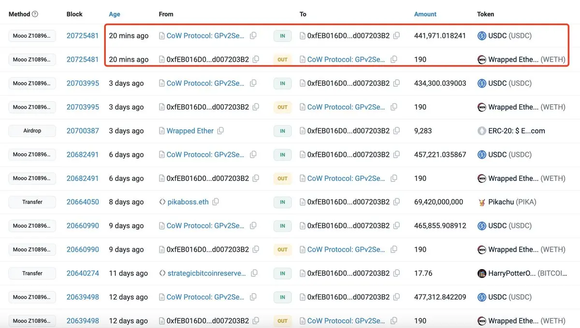Copy recipient address in 477,312.842209 row

point(396,297)
